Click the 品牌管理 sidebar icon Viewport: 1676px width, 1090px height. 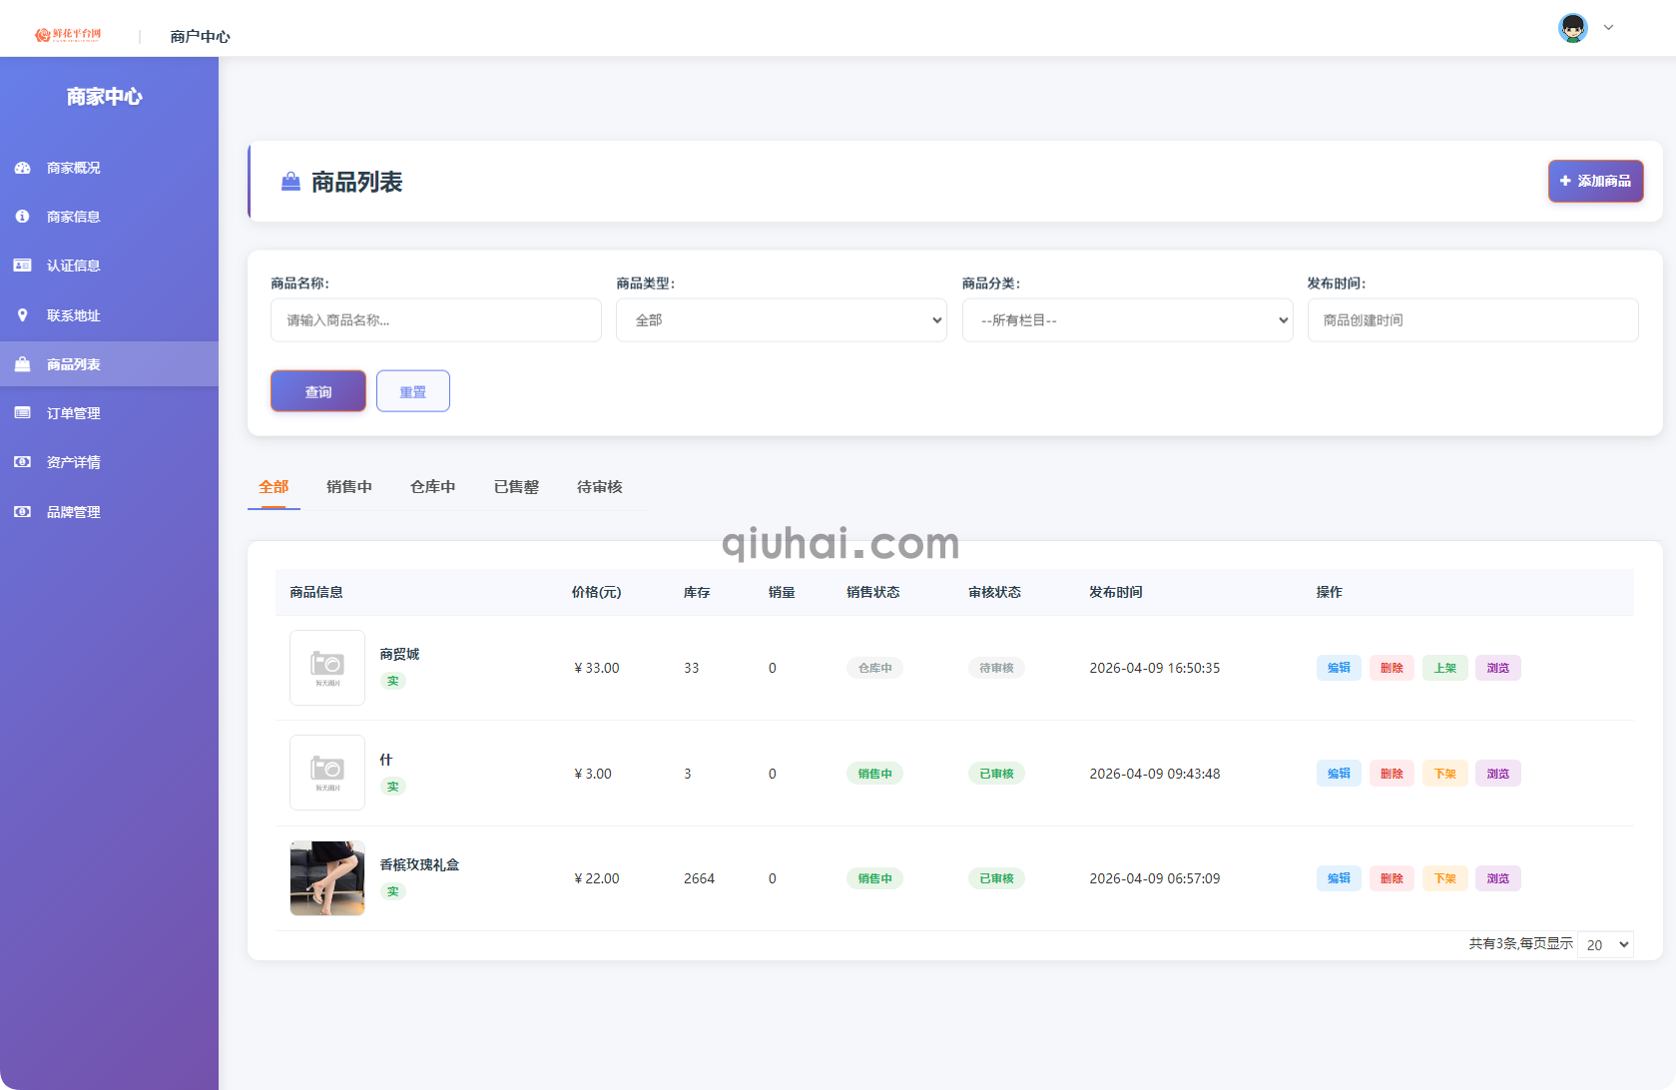click(22, 512)
